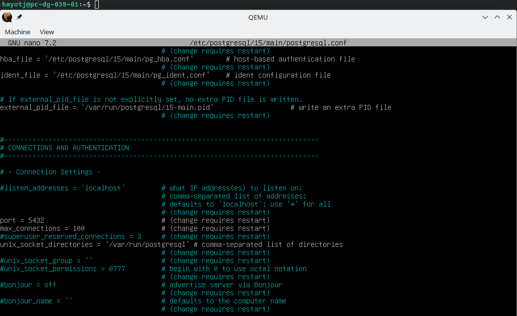Click the QEMU application logo icon
The width and height of the screenshot is (517, 316).
(x=7, y=17)
